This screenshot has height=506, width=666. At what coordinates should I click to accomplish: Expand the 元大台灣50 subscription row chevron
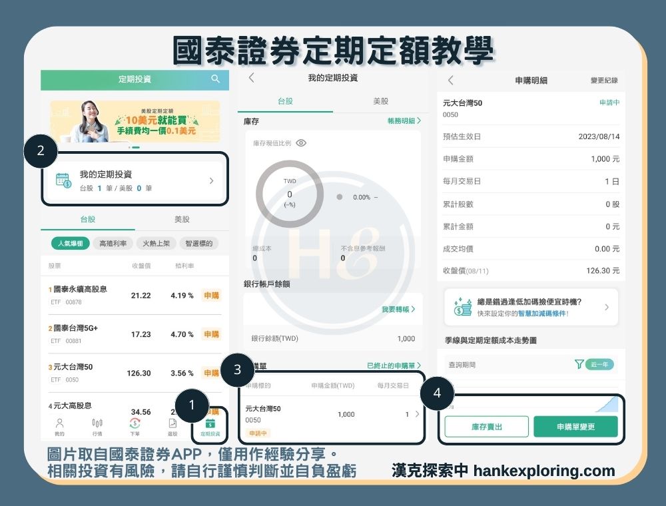pyautogui.click(x=417, y=414)
